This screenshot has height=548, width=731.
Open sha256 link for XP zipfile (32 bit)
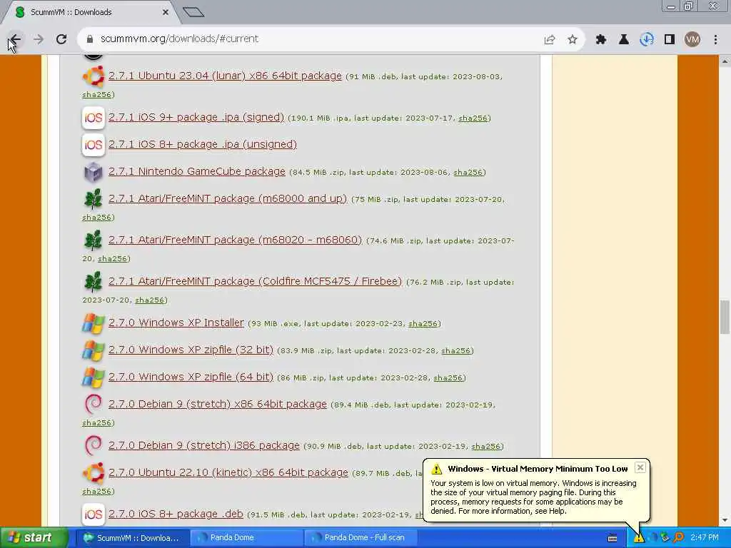pyautogui.click(x=456, y=351)
